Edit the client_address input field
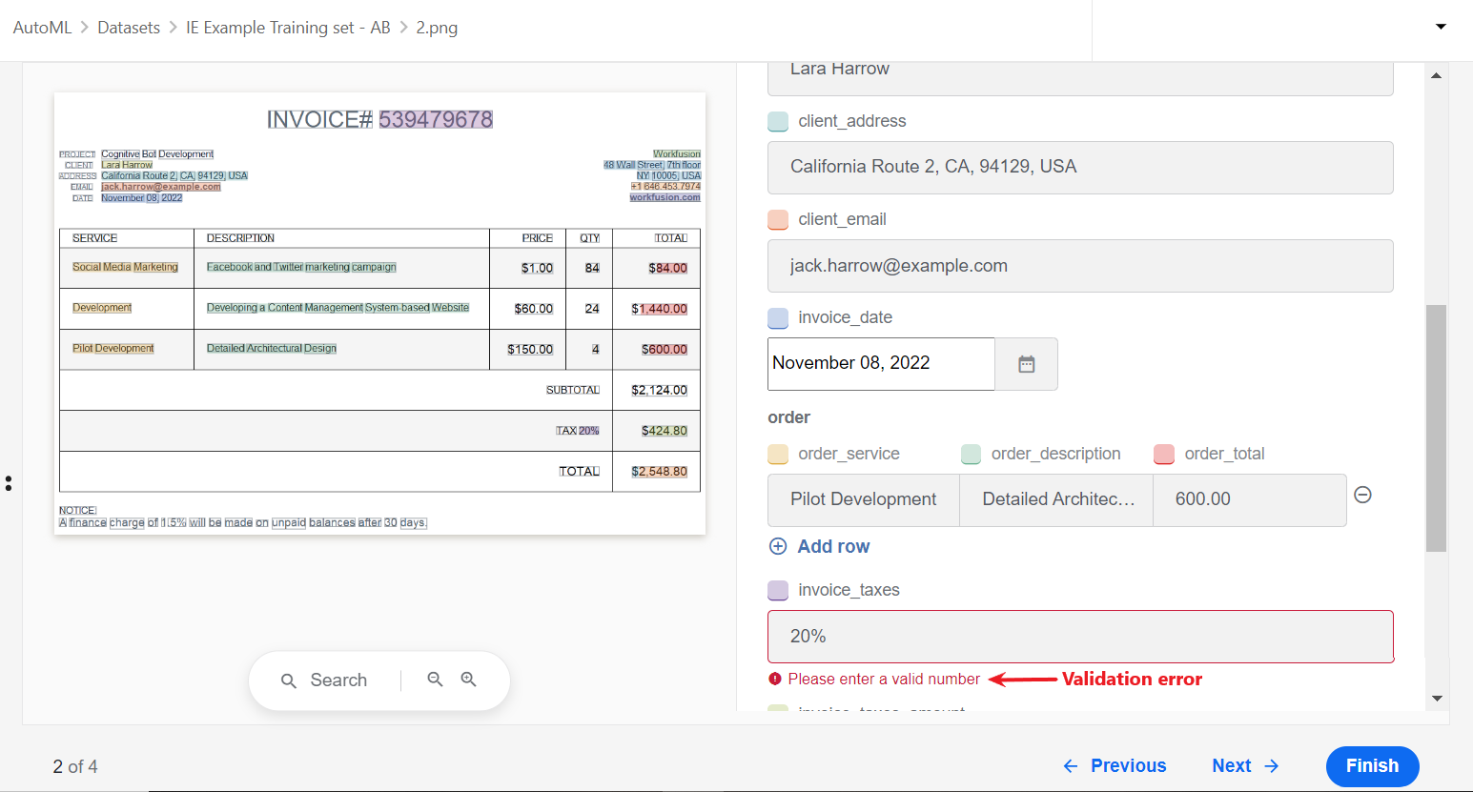 [x=1080, y=167]
